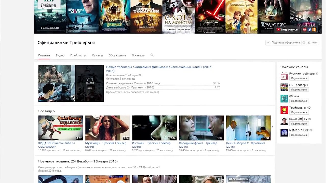
Task: Open 'Самые ожидаемые Фильмы 2016 года' playlist entry
Action: 133,83
